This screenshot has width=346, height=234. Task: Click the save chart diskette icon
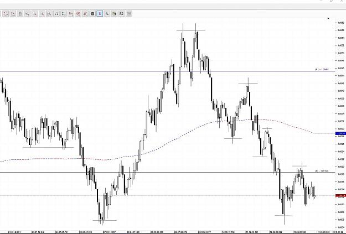(122, 14)
